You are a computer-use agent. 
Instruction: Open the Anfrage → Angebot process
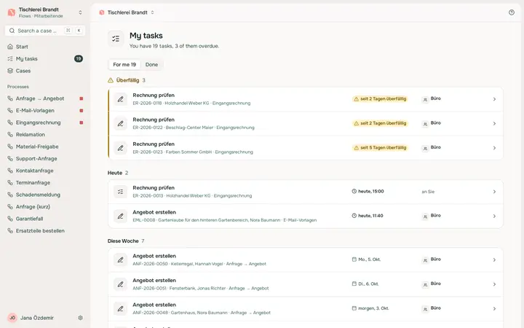(x=45, y=98)
